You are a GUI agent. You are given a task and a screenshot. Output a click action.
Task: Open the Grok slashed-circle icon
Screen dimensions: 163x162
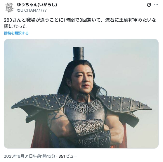(149, 5)
